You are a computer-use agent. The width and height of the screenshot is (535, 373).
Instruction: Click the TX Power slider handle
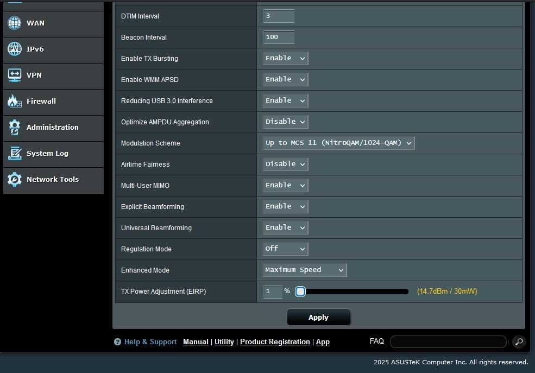tap(300, 292)
